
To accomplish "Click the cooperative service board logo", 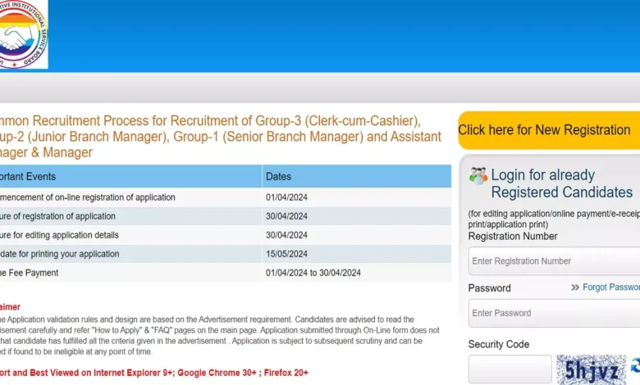I will click(23, 34).
